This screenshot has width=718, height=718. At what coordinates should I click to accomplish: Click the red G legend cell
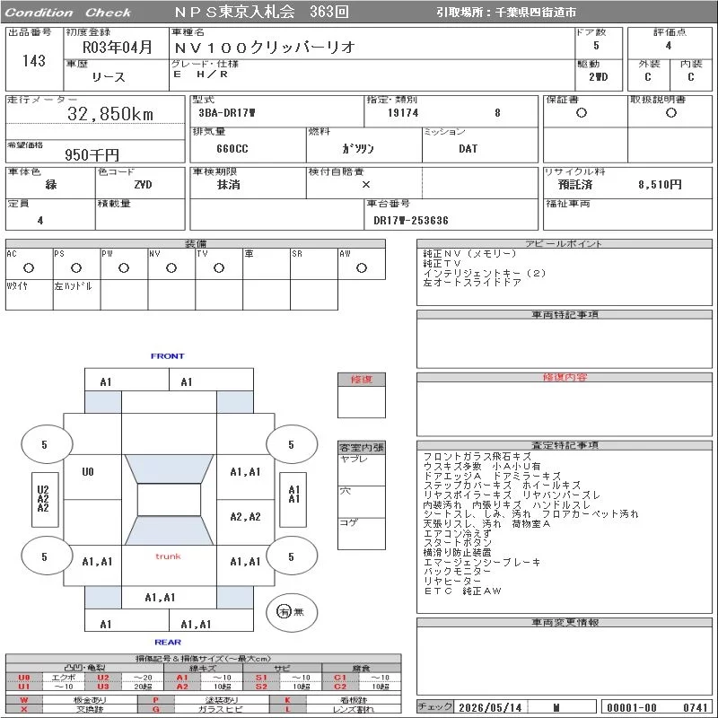click(x=156, y=709)
